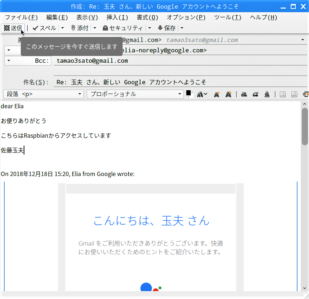309x299 pixels.
Task: Open the 編集(E) menu
Action: point(57,17)
